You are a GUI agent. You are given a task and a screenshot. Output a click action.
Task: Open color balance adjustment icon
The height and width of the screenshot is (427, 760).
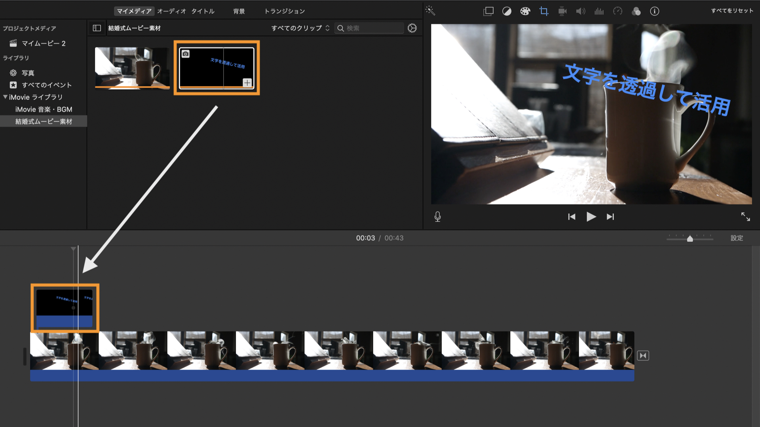click(x=507, y=11)
